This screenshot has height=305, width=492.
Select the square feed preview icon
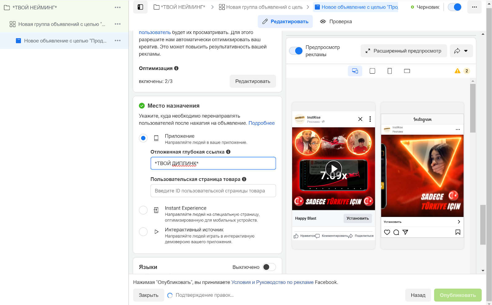tap(372, 71)
